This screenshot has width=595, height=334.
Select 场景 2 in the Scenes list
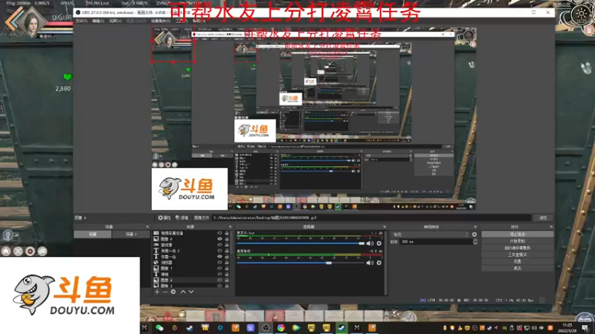pos(131,235)
